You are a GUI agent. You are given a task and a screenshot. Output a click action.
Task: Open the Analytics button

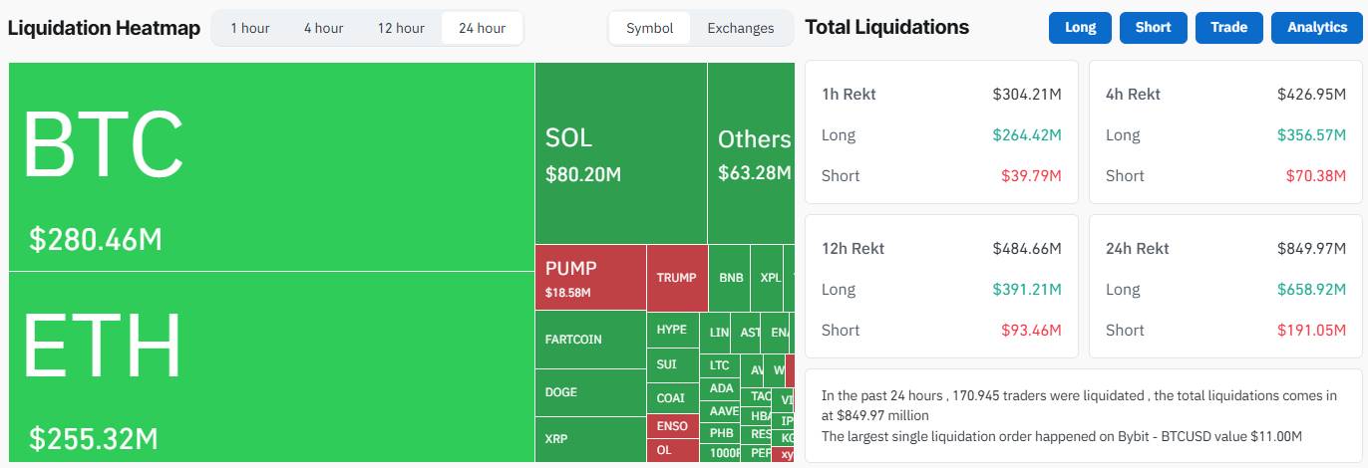(x=1316, y=28)
